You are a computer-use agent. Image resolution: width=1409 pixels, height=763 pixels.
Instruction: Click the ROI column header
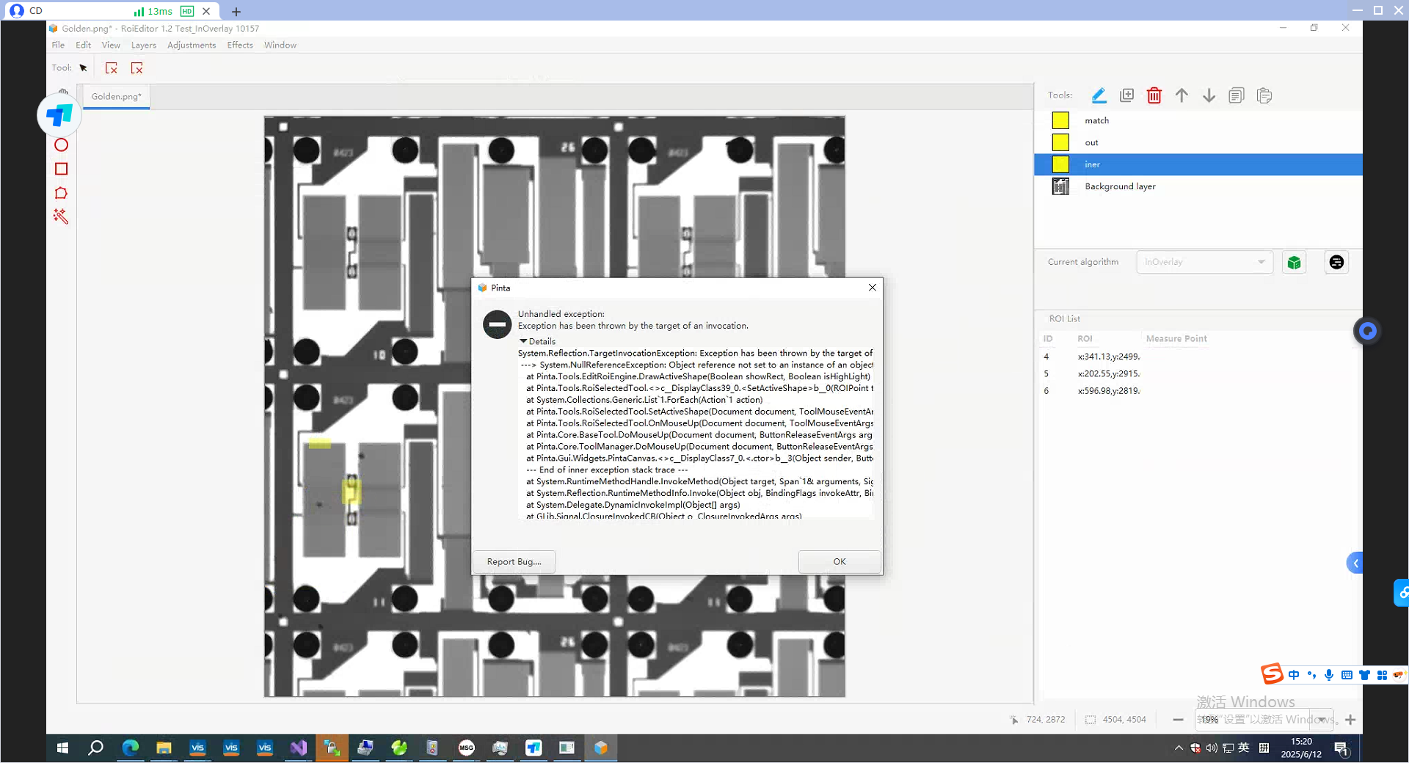pos(1085,339)
